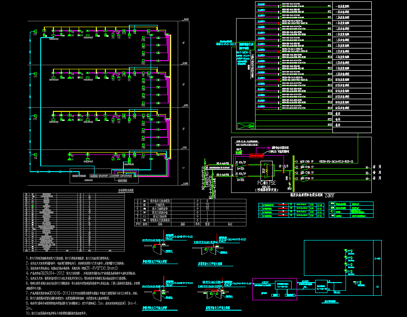Click the magenta-bordered control box at bottom
Screen dimensions: 407x317
[274, 289]
